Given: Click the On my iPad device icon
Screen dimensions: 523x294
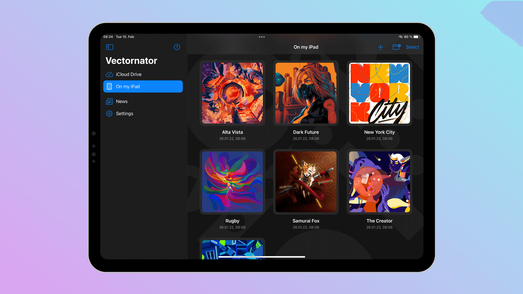Looking at the screenshot, I should tap(110, 86).
